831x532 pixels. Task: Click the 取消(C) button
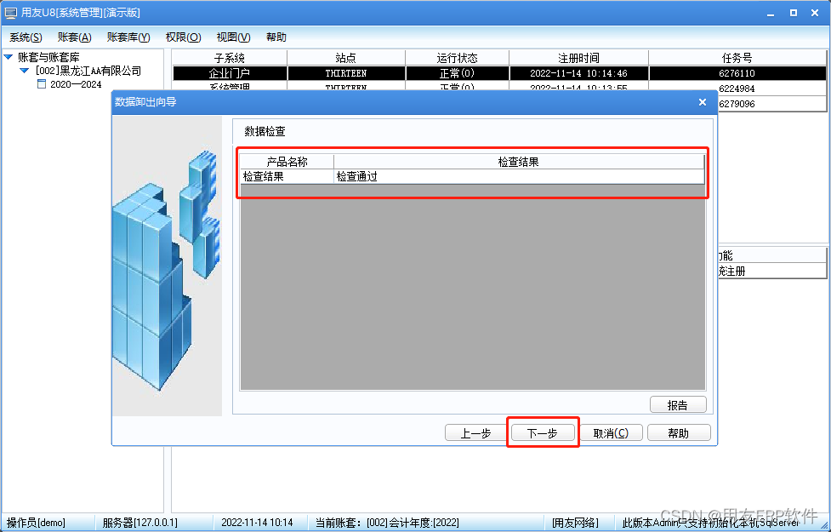611,432
